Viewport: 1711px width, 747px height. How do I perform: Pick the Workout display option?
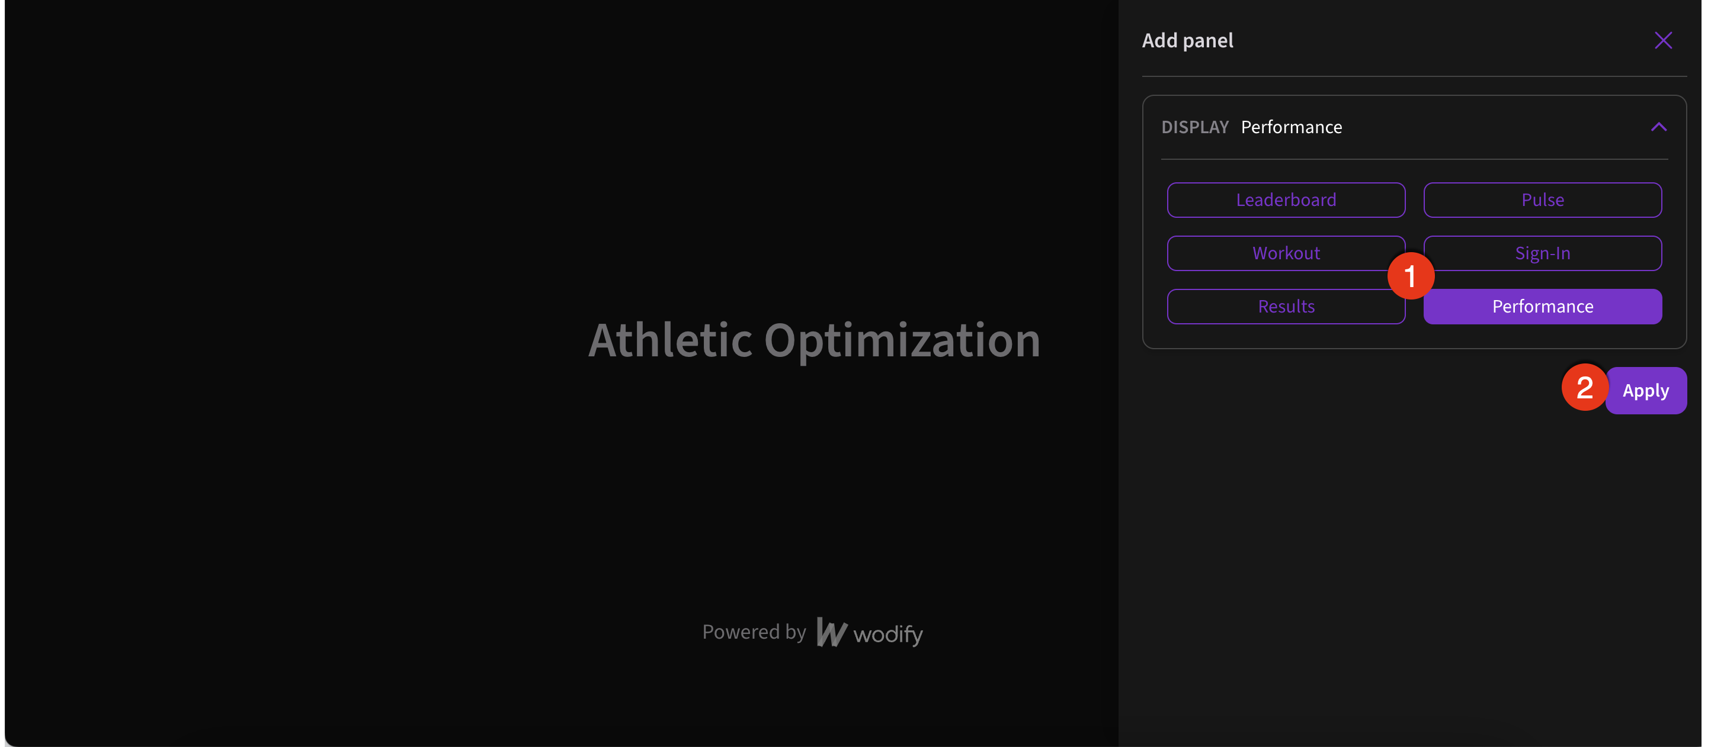click(x=1286, y=253)
